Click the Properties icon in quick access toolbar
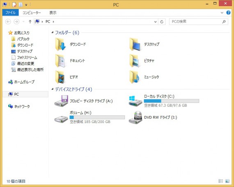Viewport: 234px width, 187px height. click(14, 5)
